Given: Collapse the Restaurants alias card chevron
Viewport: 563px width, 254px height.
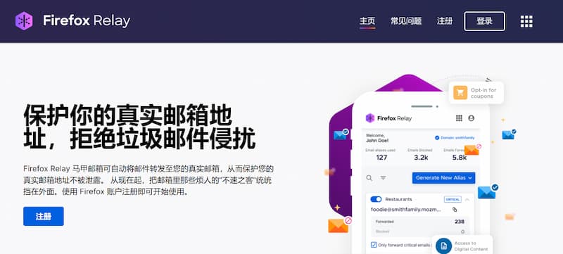Looking at the screenshot, I should (467, 199).
